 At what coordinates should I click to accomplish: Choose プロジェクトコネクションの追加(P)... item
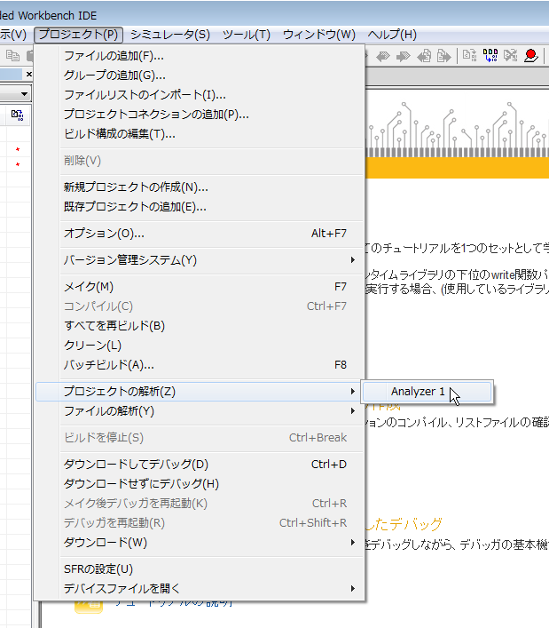coord(200,115)
